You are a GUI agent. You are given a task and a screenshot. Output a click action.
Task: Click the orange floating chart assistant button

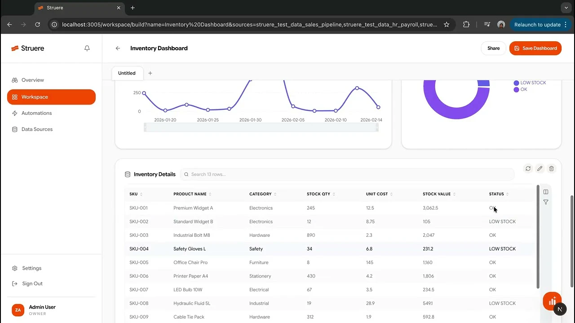pos(552,301)
